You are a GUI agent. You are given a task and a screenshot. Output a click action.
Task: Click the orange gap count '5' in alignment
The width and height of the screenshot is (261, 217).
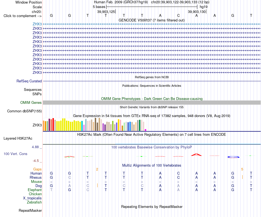click(x=242, y=169)
